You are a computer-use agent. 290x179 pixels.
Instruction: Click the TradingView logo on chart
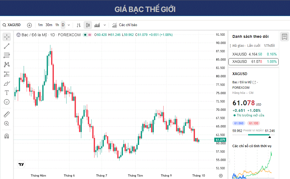(x=21, y=164)
